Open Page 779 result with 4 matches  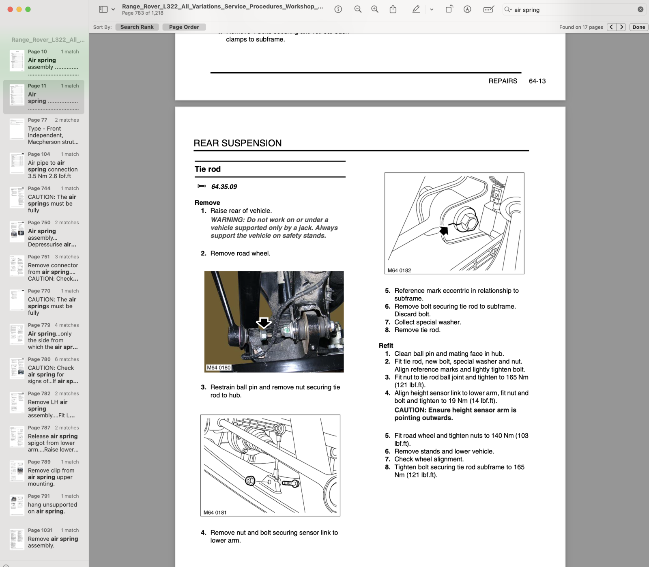click(x=44, y=336)
